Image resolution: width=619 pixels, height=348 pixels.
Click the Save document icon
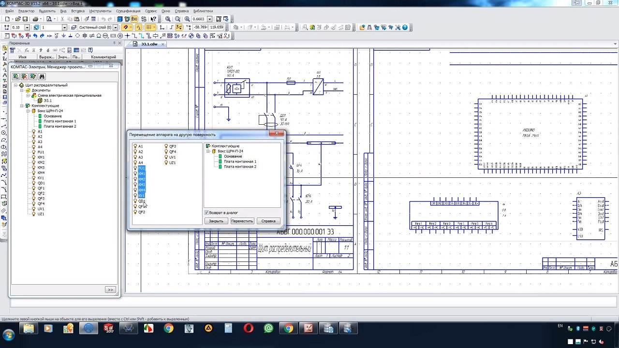[25, 19]
